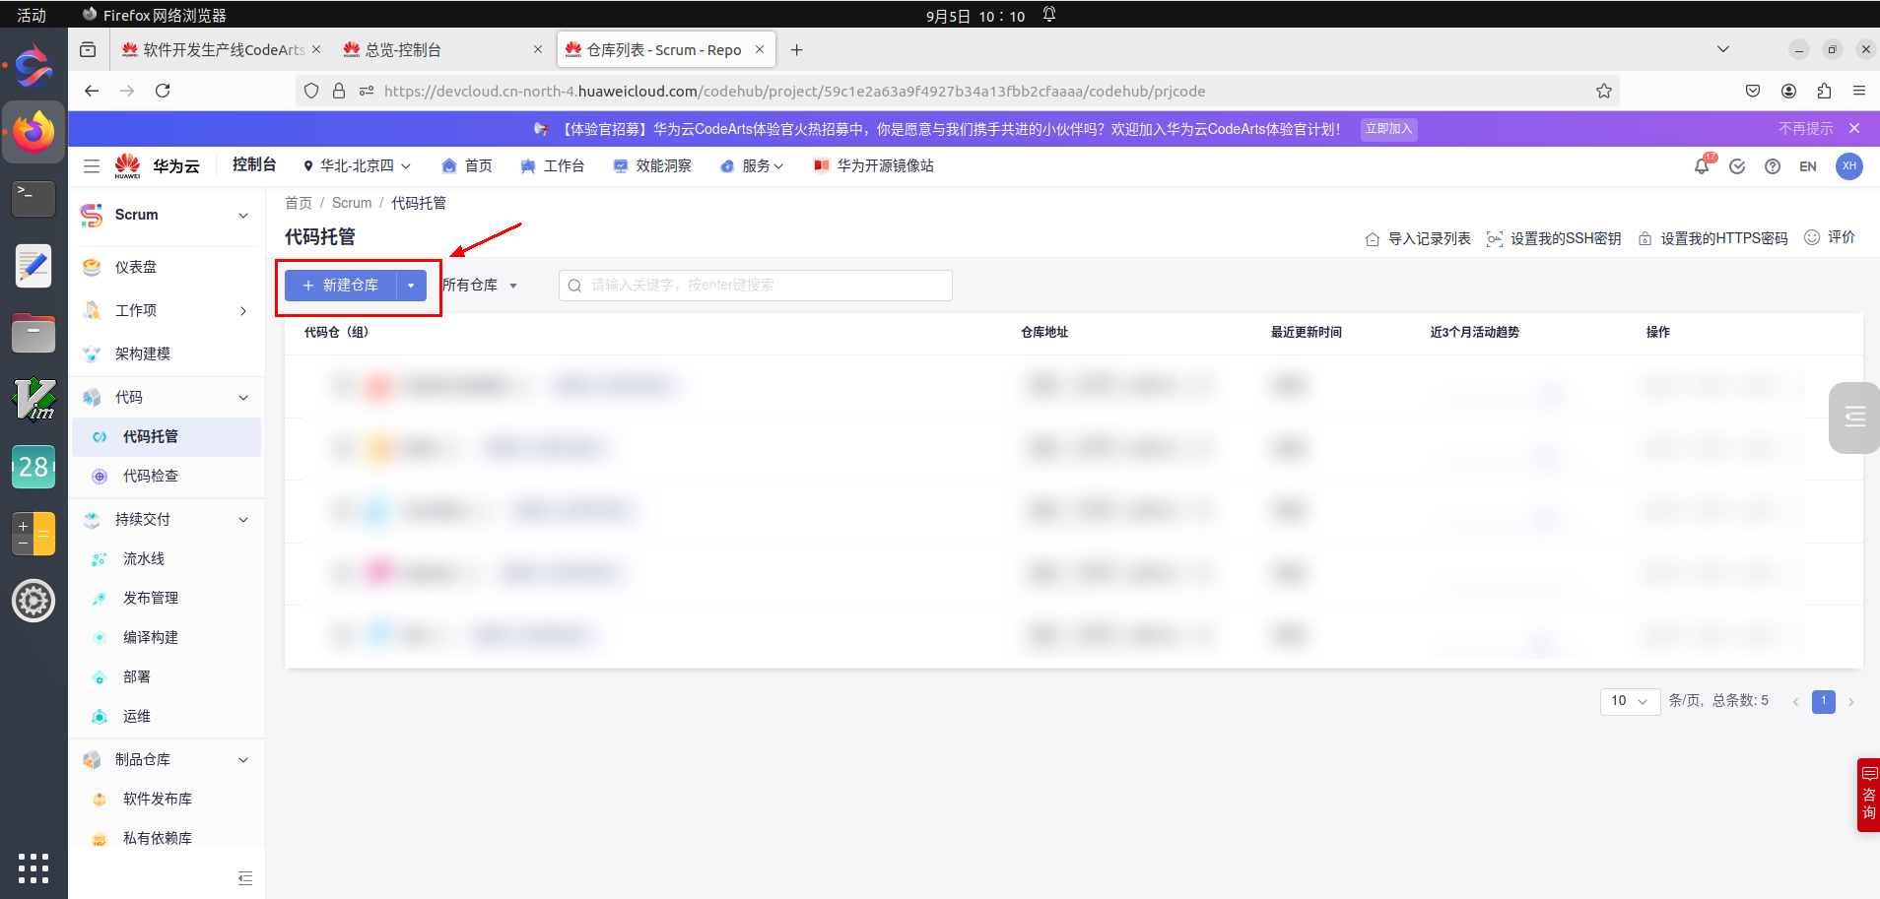The width and height of the screenshot is (1880, 899).
Task: Open the text editor in dock
Action: pyautogui.click(x=34, y=266)
